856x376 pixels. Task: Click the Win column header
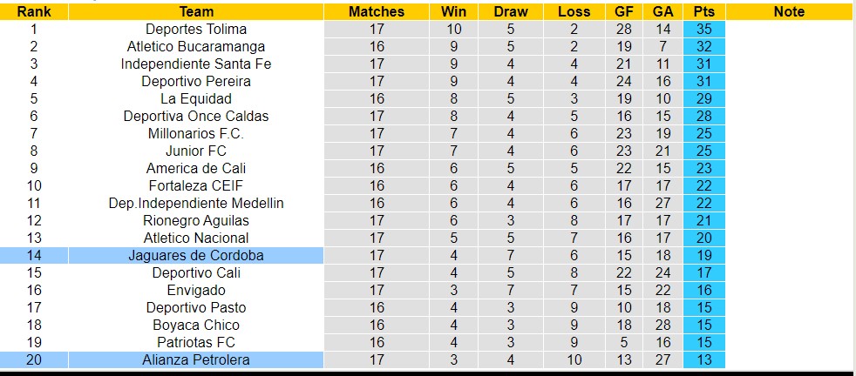click(453, 11)
